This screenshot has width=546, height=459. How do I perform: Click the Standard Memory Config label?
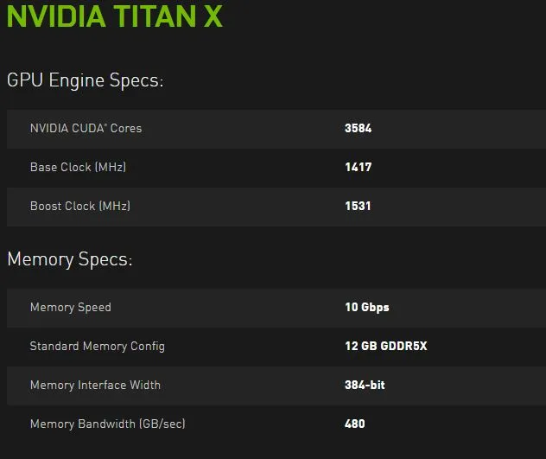click(97, 346)
